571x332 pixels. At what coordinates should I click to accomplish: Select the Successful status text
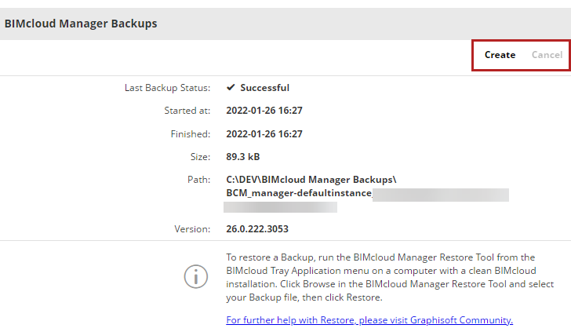click(x=264, y=88)
